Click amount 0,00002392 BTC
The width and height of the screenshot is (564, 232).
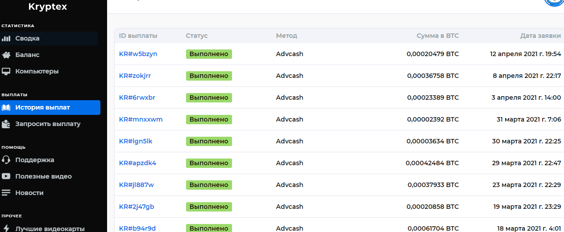(x=433, y=119)
